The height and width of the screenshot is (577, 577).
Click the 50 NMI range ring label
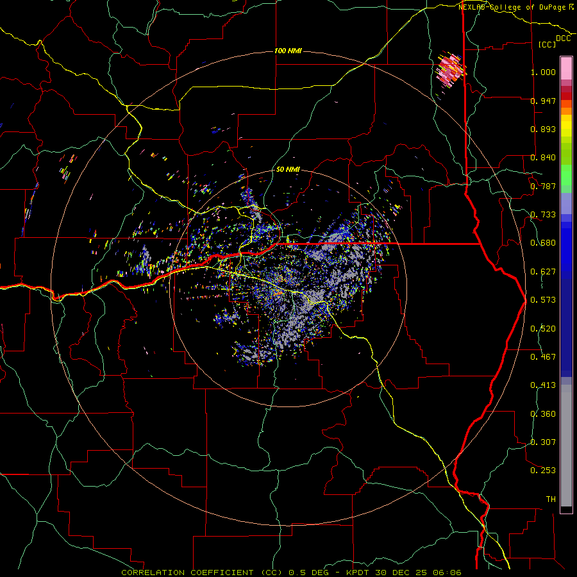click(x=288, y=169)
